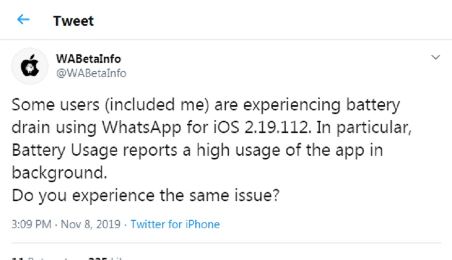
Task: Click the "2.19.112" version number text
Action: tap(278, 127)
